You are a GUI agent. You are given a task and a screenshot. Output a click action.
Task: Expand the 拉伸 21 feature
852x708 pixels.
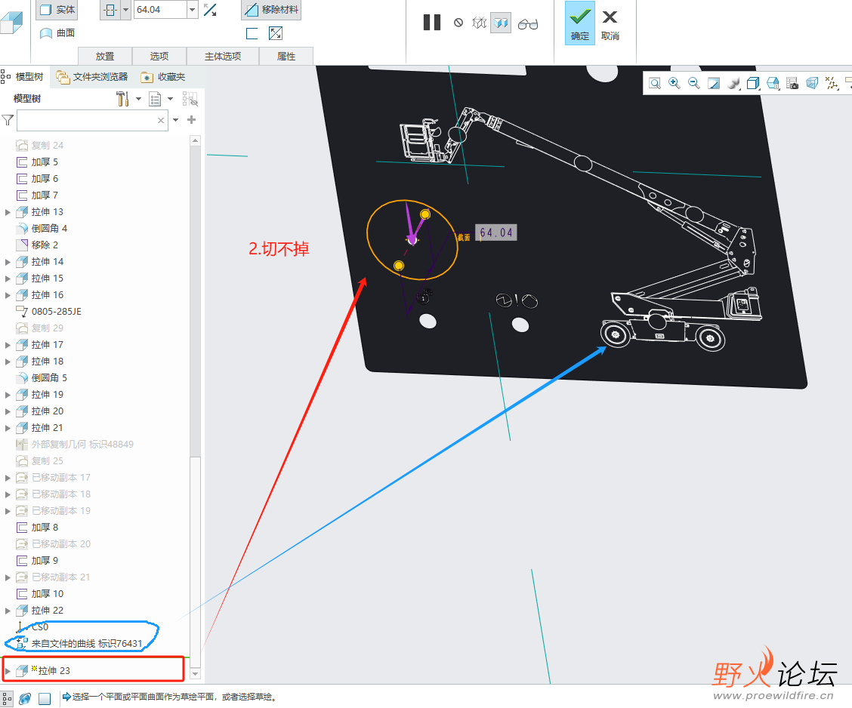(8, 429)
